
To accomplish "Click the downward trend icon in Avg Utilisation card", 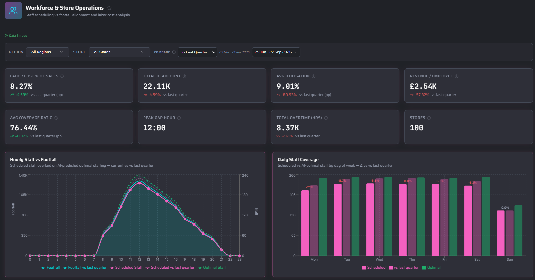I will pos(278,95).
